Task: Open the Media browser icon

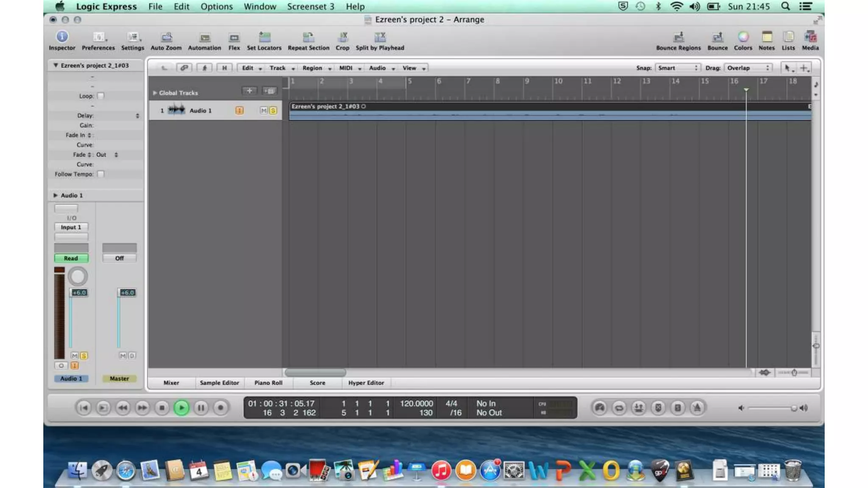Action: [810, 37]
